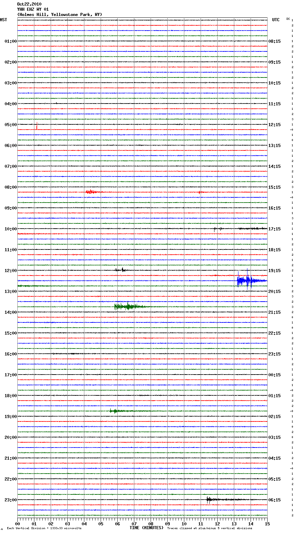Click the black spike near minute 12 on 10:00 trace
The width and height of the screenshot is (295, 533).
pyautogui.click(x=215, y=229)
